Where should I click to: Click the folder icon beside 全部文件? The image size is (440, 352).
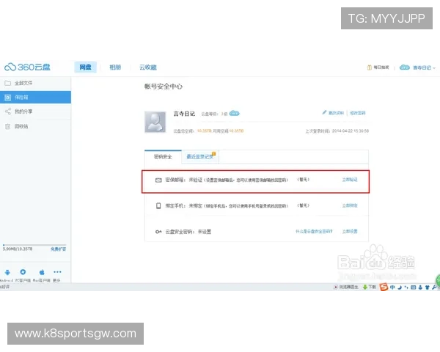coord(8,83)
